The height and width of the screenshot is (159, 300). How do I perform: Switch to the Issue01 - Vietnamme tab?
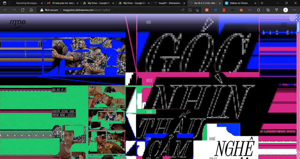(x=169, y=3)
